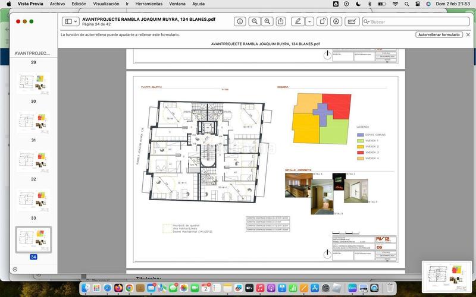Select the page 30 thumbnail
476x297 pixels.
tap(33, 82)
